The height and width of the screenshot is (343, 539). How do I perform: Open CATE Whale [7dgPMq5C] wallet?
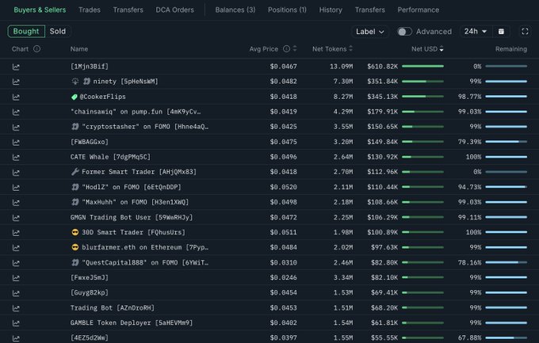point(110,157)
